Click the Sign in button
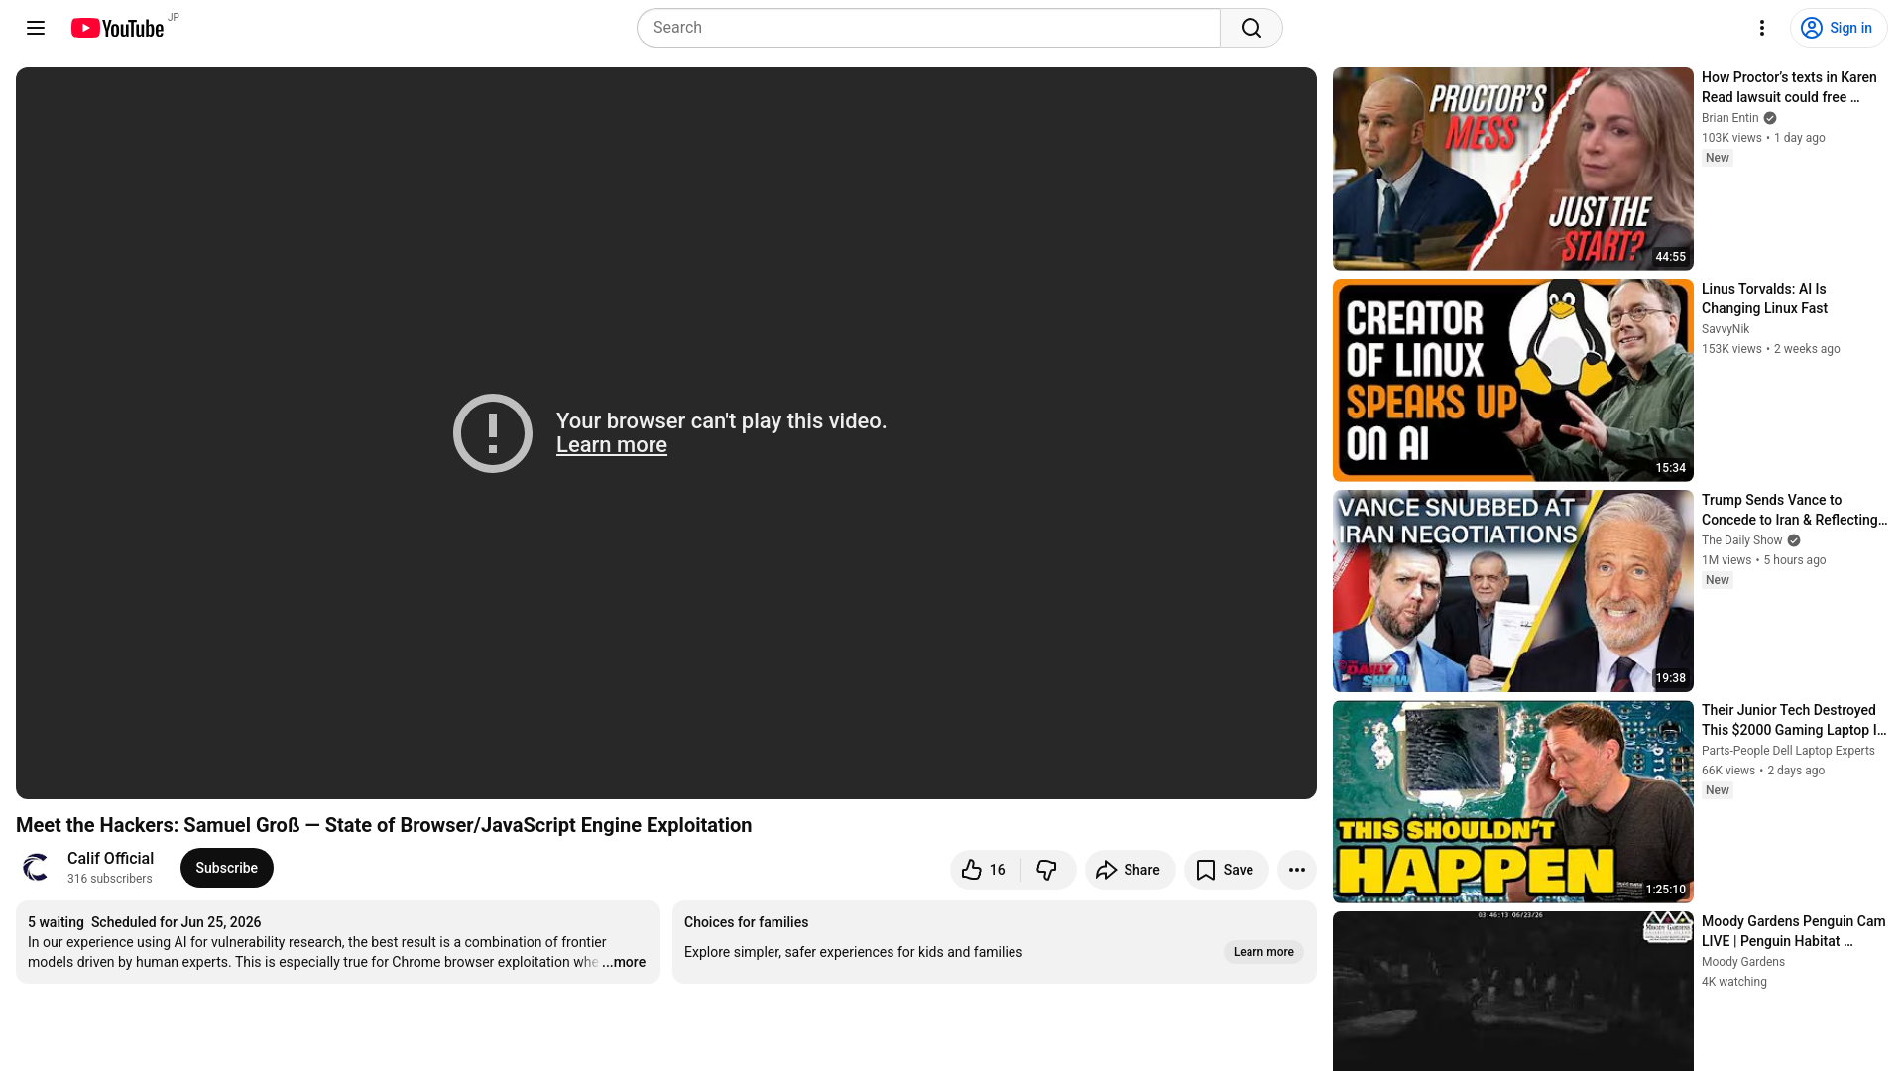This screenshot has height=1071, width=1904. click(1839, 28)
